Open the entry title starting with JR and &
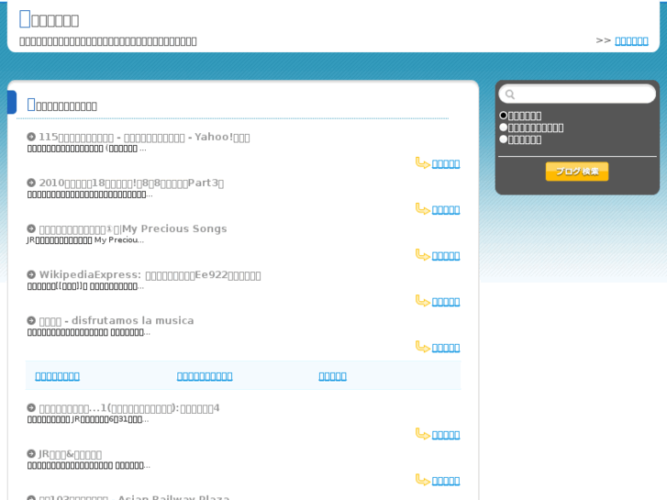The image size is (667, 500). point(71,454)
